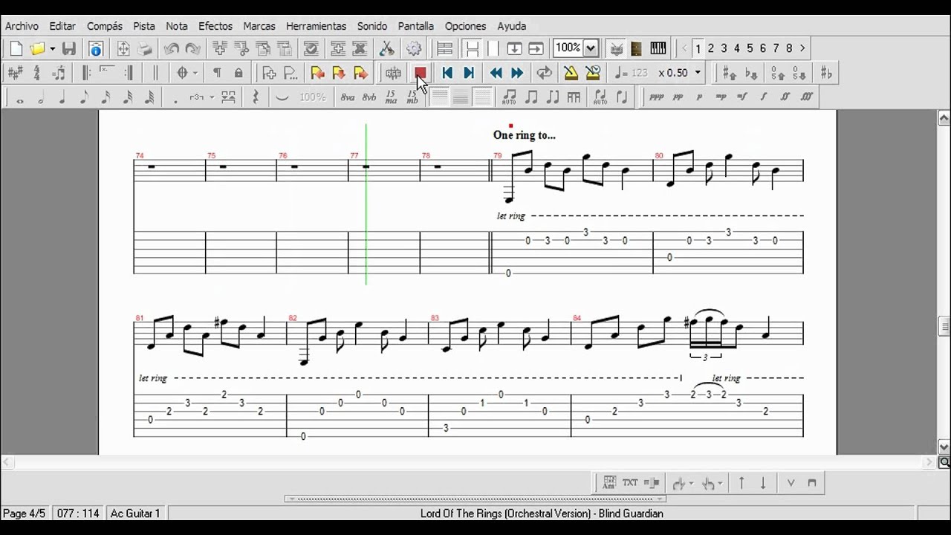Toggle the close repeat bar icon
Screen dimensions: 951x535
pos(129,73)
